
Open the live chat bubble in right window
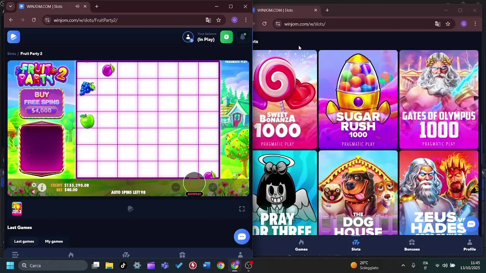click(x=471, y=224)
